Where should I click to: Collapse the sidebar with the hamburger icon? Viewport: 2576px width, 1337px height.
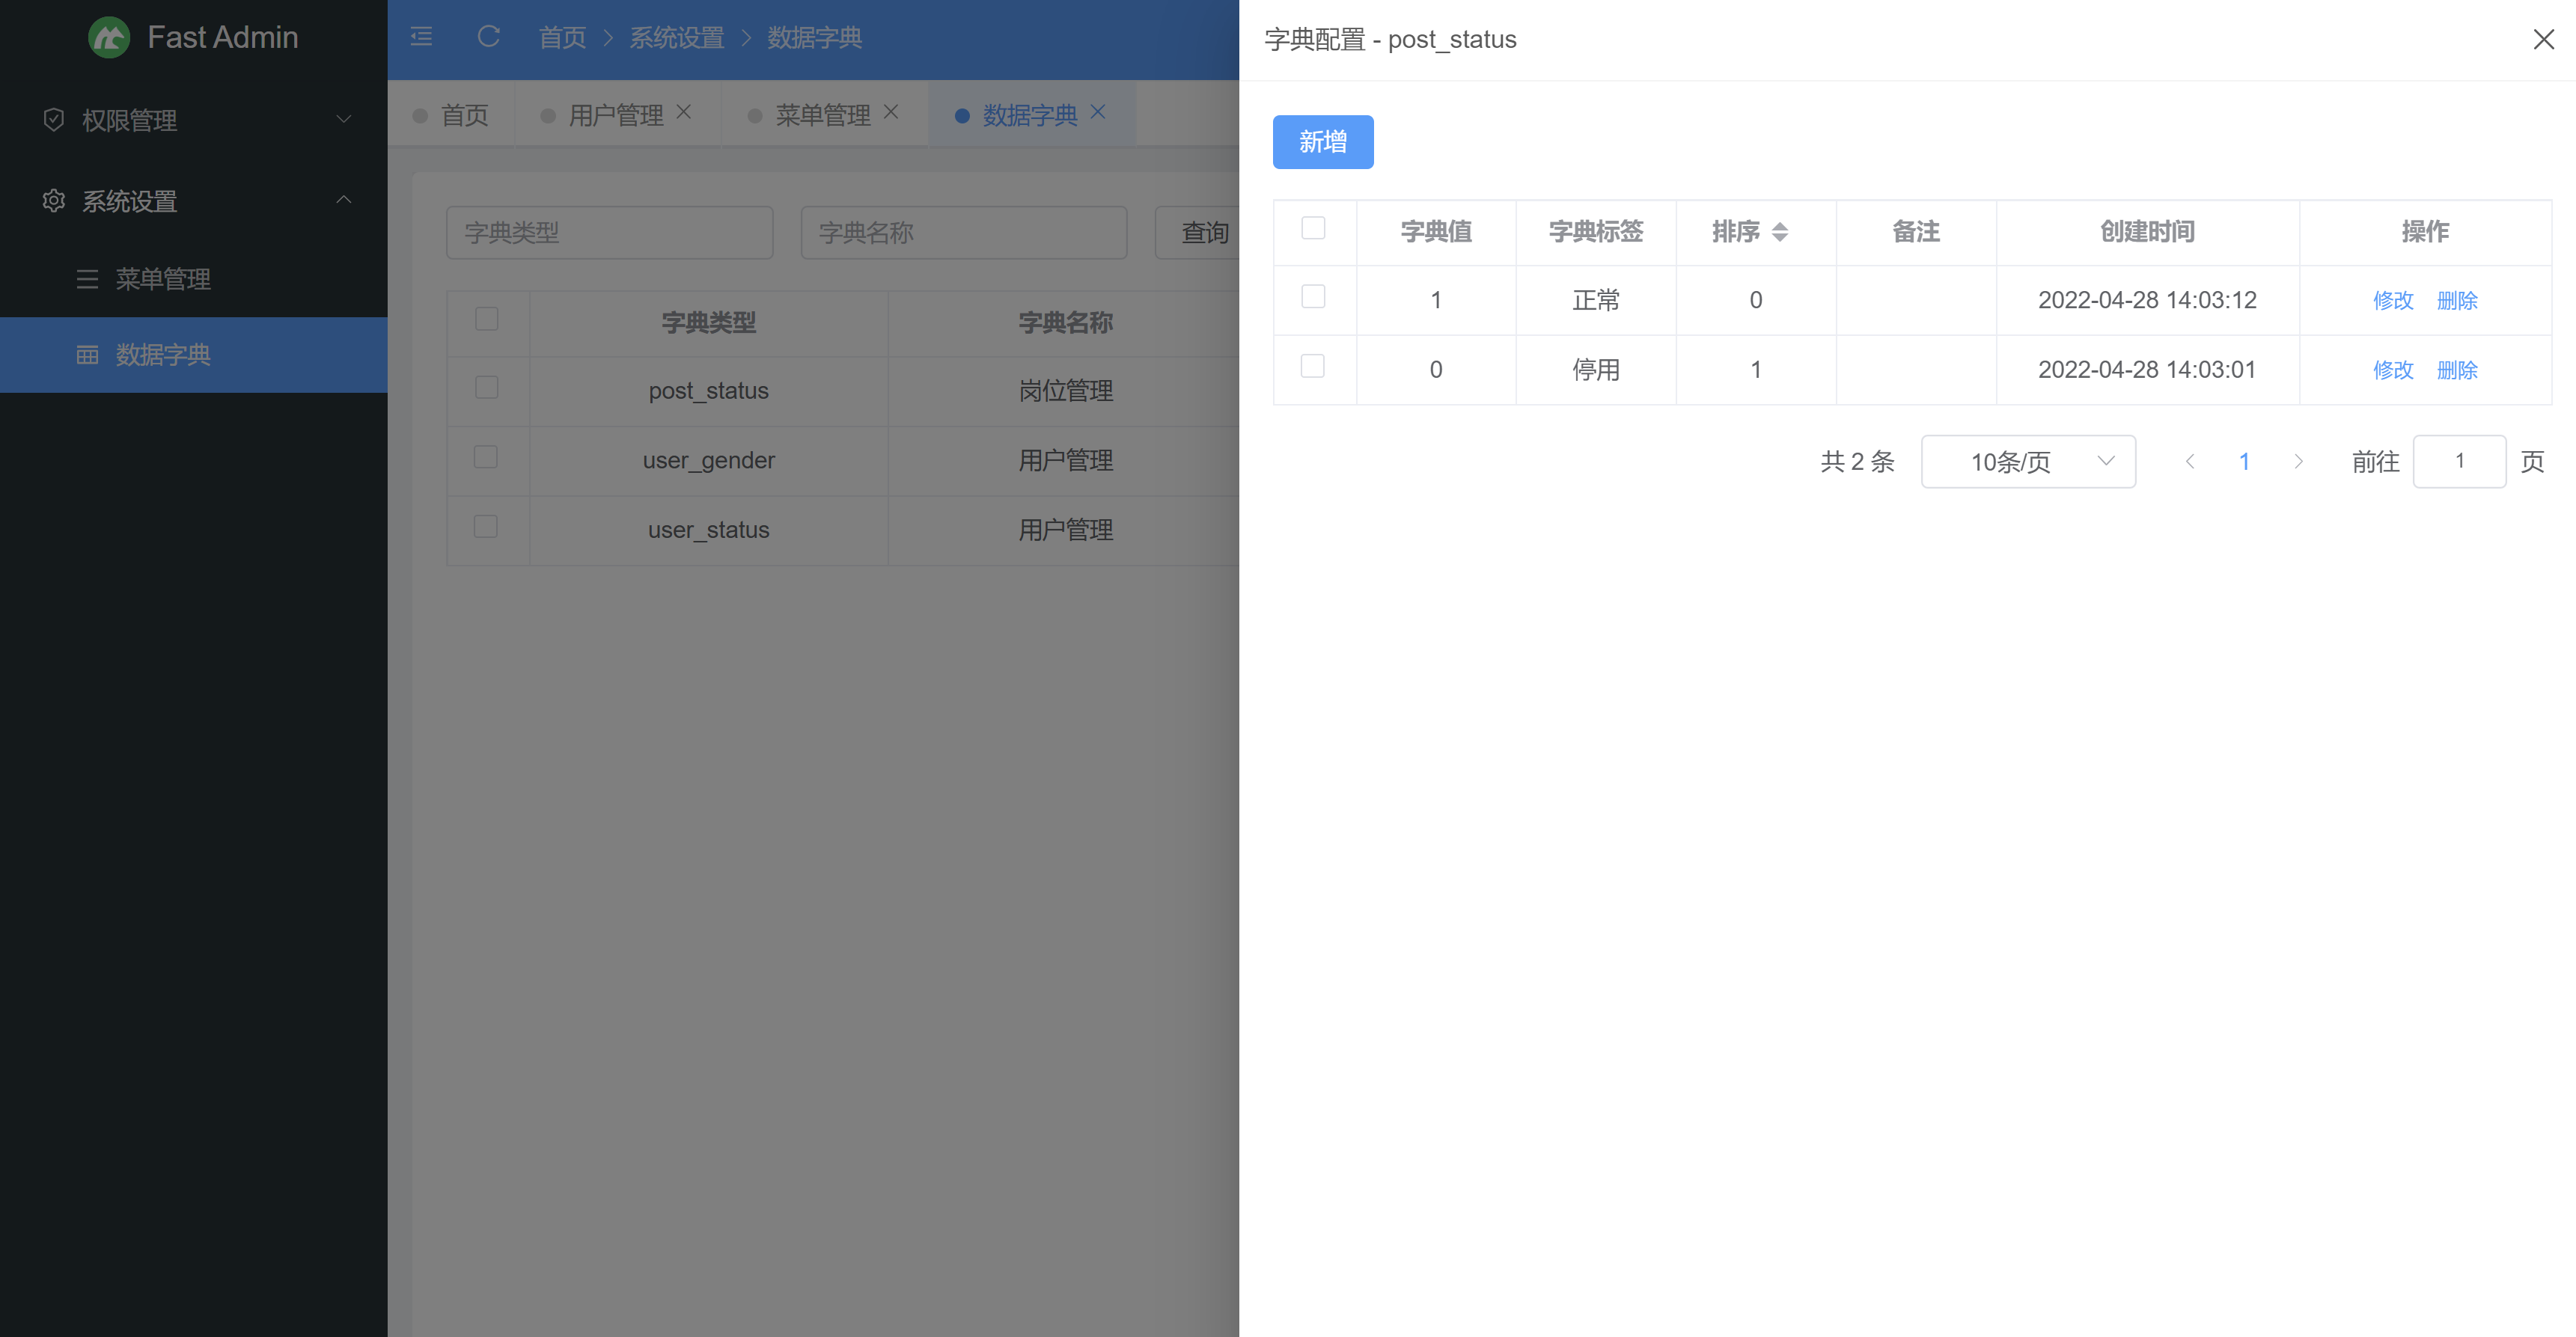(421, 37)
